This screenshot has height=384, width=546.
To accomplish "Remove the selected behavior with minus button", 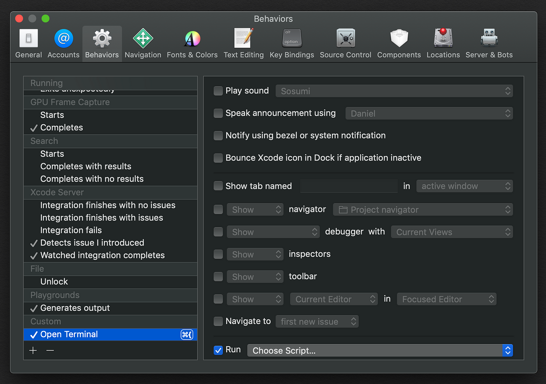I will pyautogui.click(x=50, y=351).
